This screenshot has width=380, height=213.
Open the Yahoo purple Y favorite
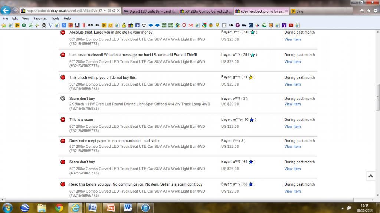coord(284,25)
